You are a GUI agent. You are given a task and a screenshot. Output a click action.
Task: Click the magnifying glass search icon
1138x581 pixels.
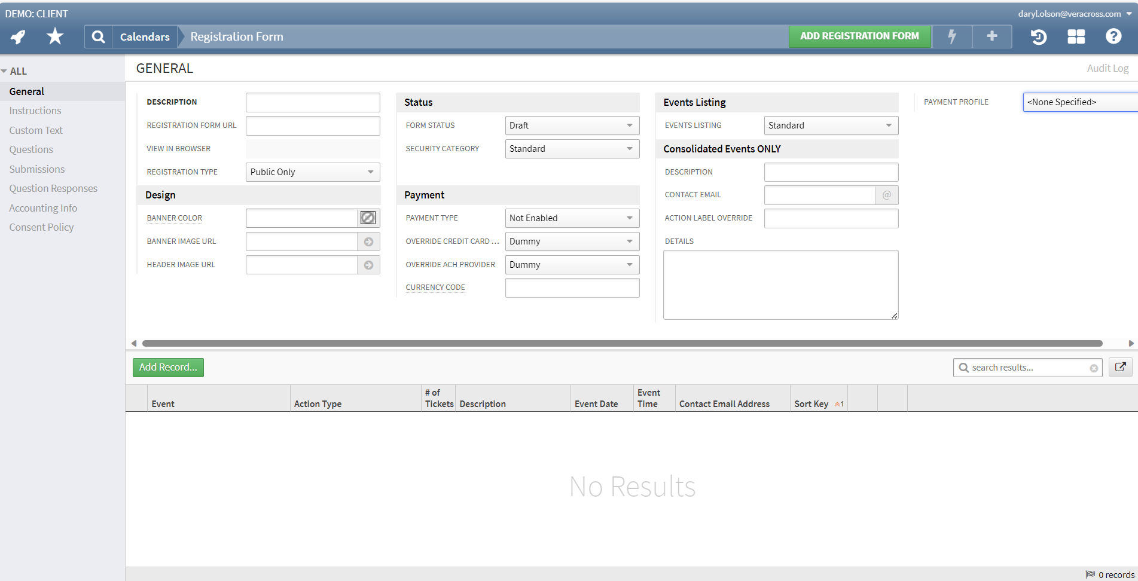[x=98, y=37]
